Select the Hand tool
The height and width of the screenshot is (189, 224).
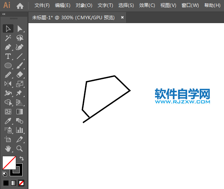[8, 149]
